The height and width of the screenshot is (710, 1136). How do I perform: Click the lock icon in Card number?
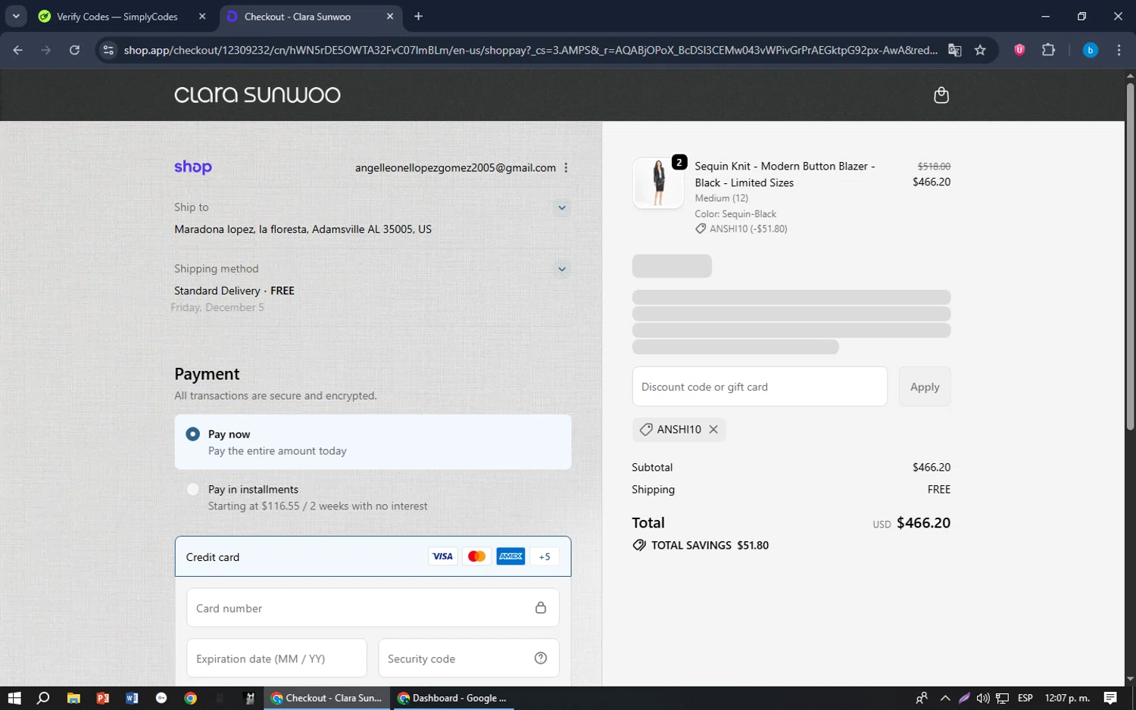(x=541, y=608)
